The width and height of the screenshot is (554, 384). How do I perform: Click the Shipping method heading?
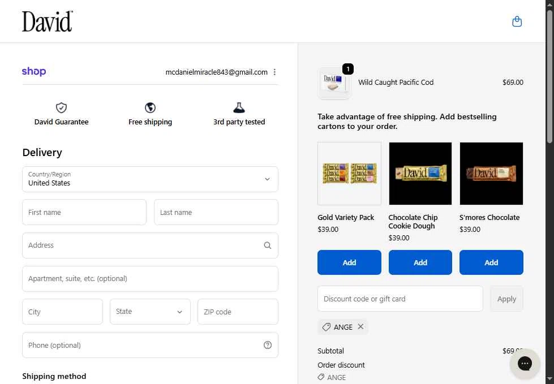[x=54, y=376]
